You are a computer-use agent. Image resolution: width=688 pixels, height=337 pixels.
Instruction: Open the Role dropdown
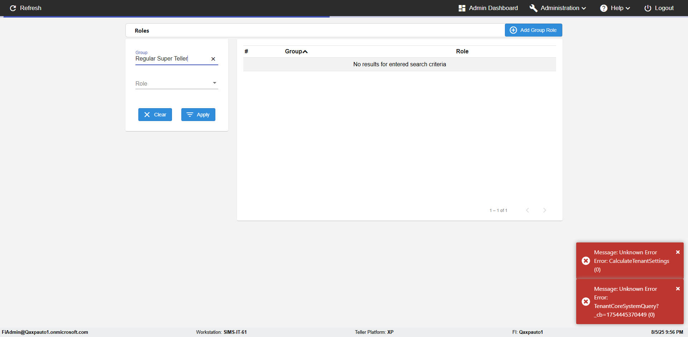[x=177, y=83]
